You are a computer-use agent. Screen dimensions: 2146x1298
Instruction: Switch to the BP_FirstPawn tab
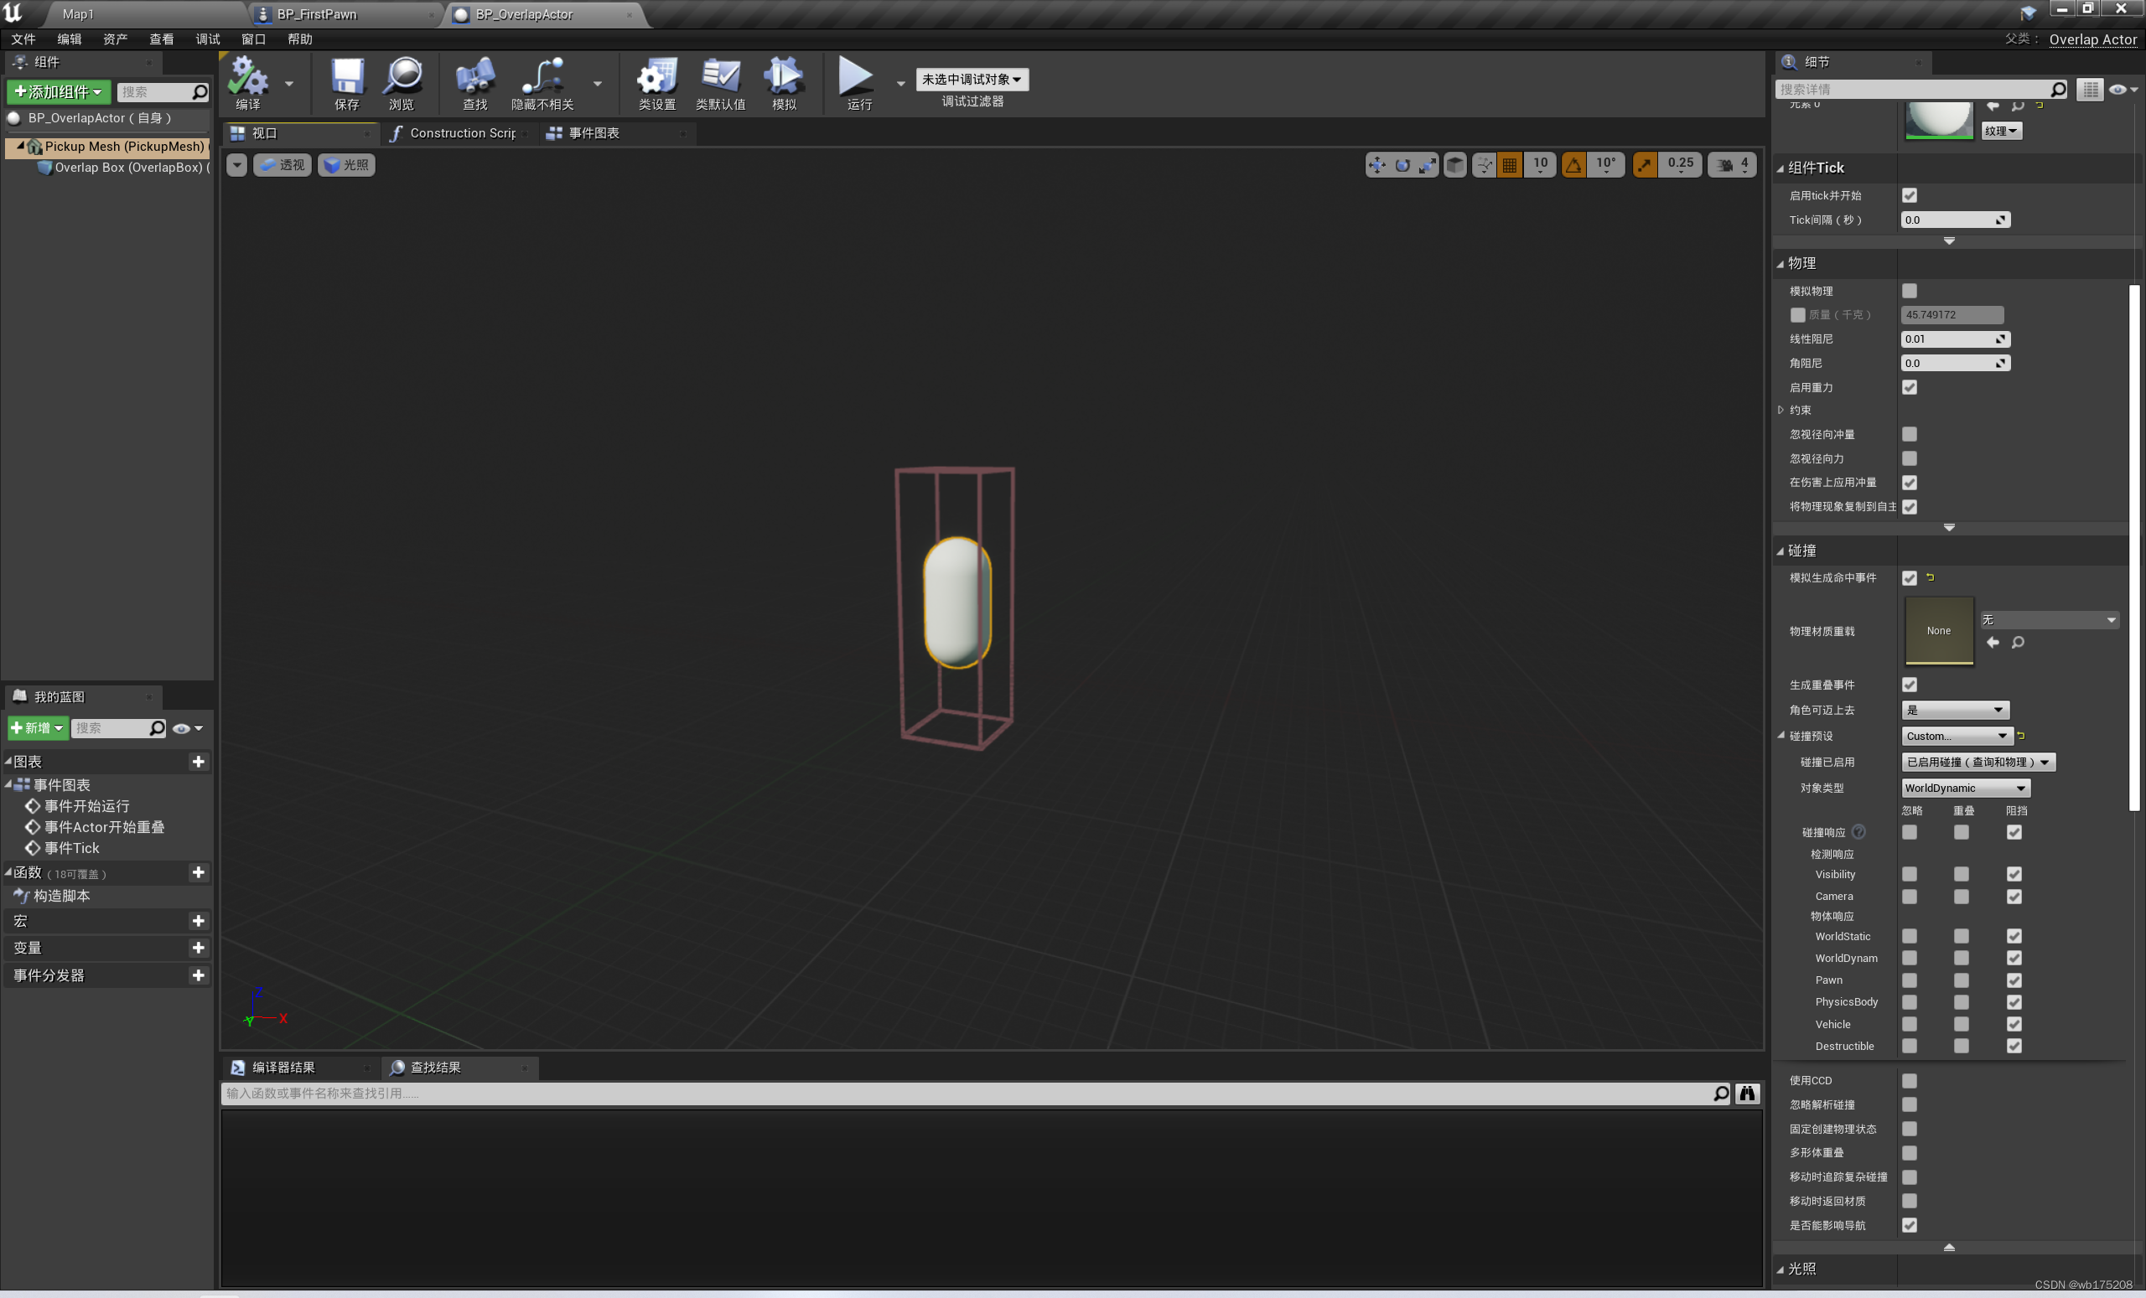point(318,14)
